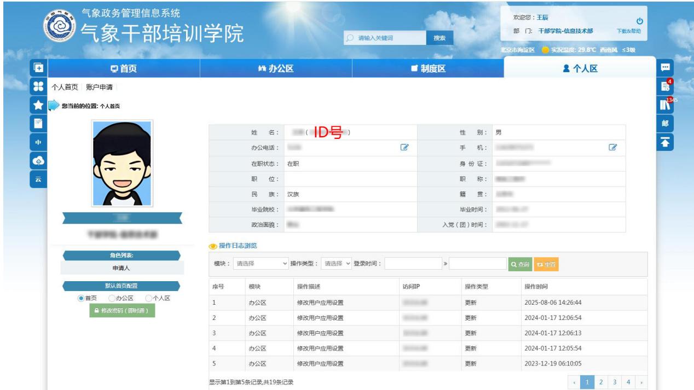The width and height of the screenshot is (694, 390).
Task: Open the 邮 mail icon on right sidebar
Action: [x=665, y=124]
